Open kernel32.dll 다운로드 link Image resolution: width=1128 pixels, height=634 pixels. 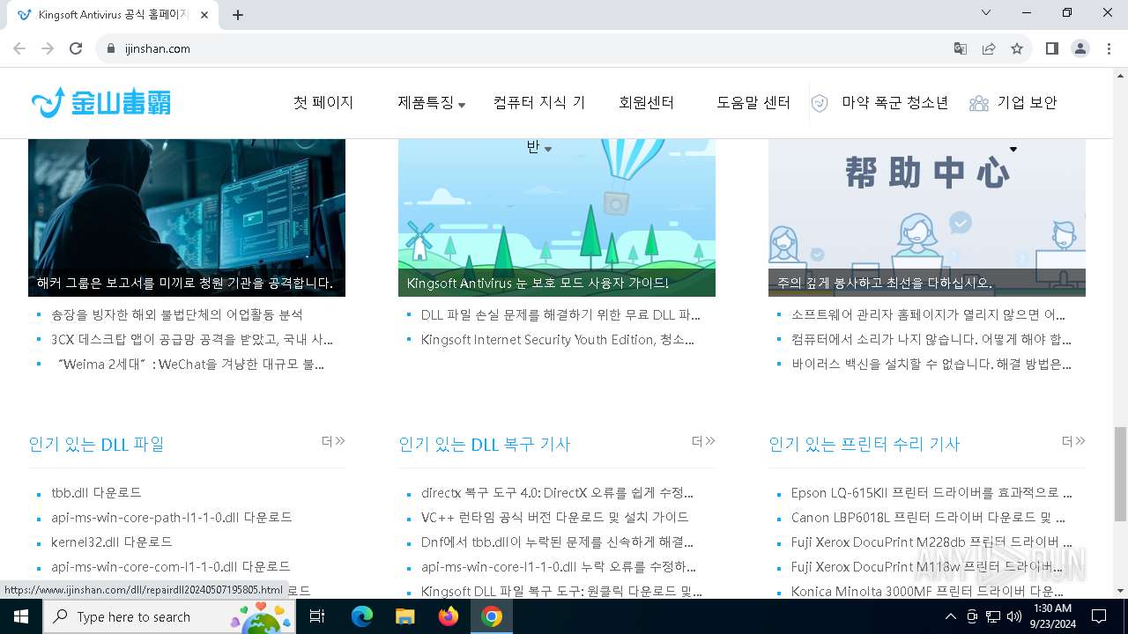pyautogui.click(x=112, y=542)
